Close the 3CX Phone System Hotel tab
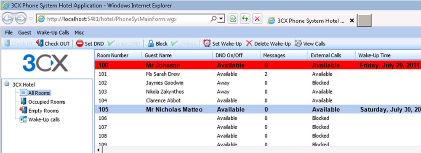421x153 pixels. [352, 21]
